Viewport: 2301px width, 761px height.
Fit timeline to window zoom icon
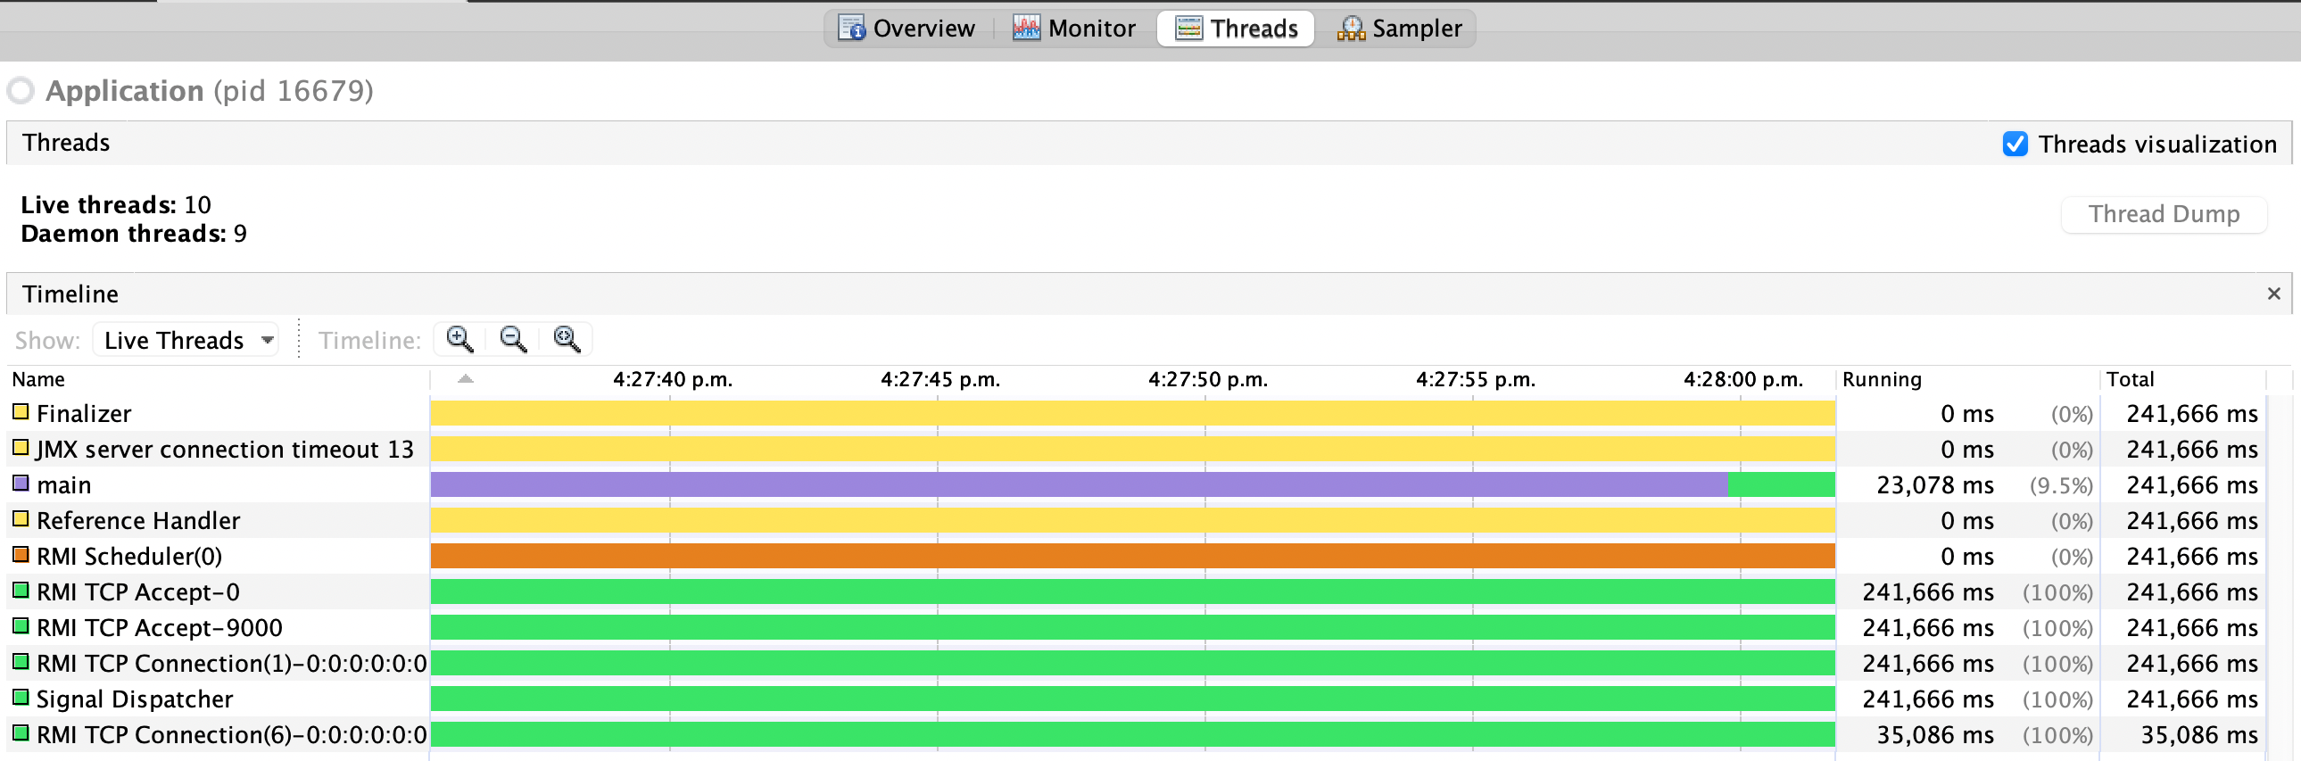point(567,339)
